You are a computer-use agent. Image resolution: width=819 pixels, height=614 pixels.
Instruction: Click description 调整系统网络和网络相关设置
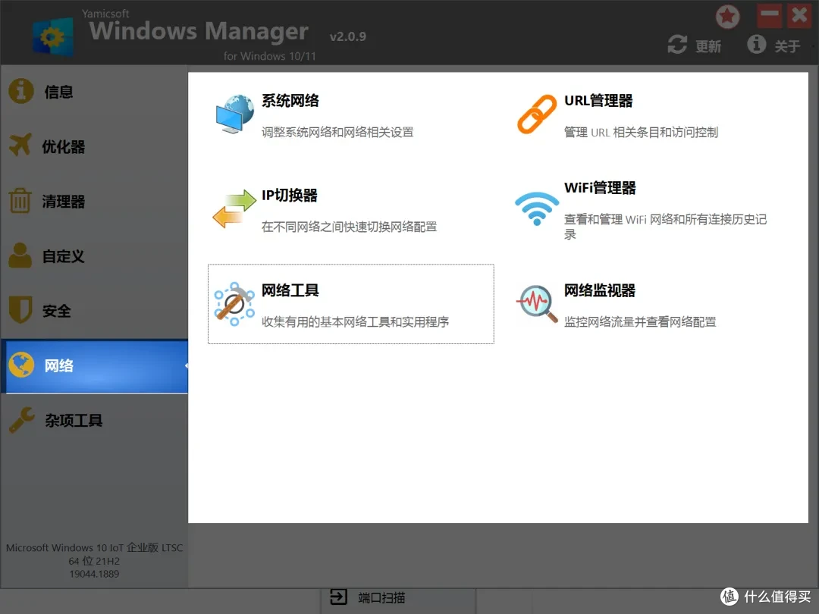337,132
